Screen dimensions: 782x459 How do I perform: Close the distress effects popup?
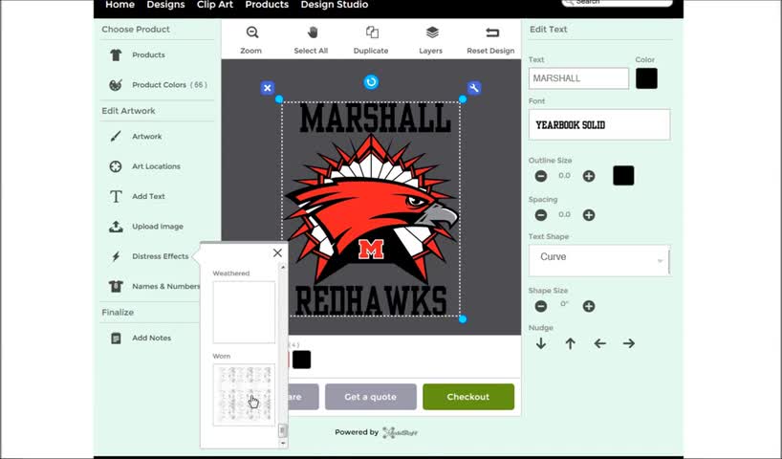[x=278, y=253]
